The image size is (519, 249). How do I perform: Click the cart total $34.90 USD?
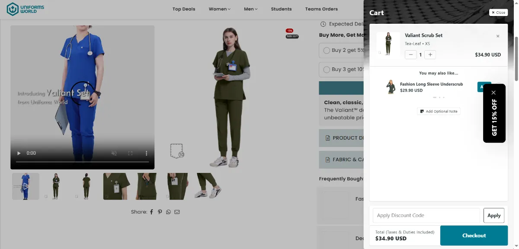click(391, 238)
